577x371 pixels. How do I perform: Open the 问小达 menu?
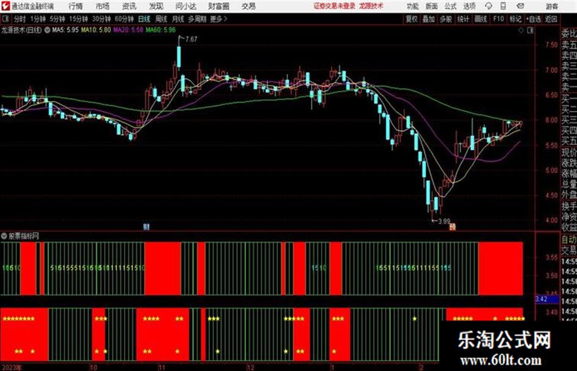pos(186,6)
